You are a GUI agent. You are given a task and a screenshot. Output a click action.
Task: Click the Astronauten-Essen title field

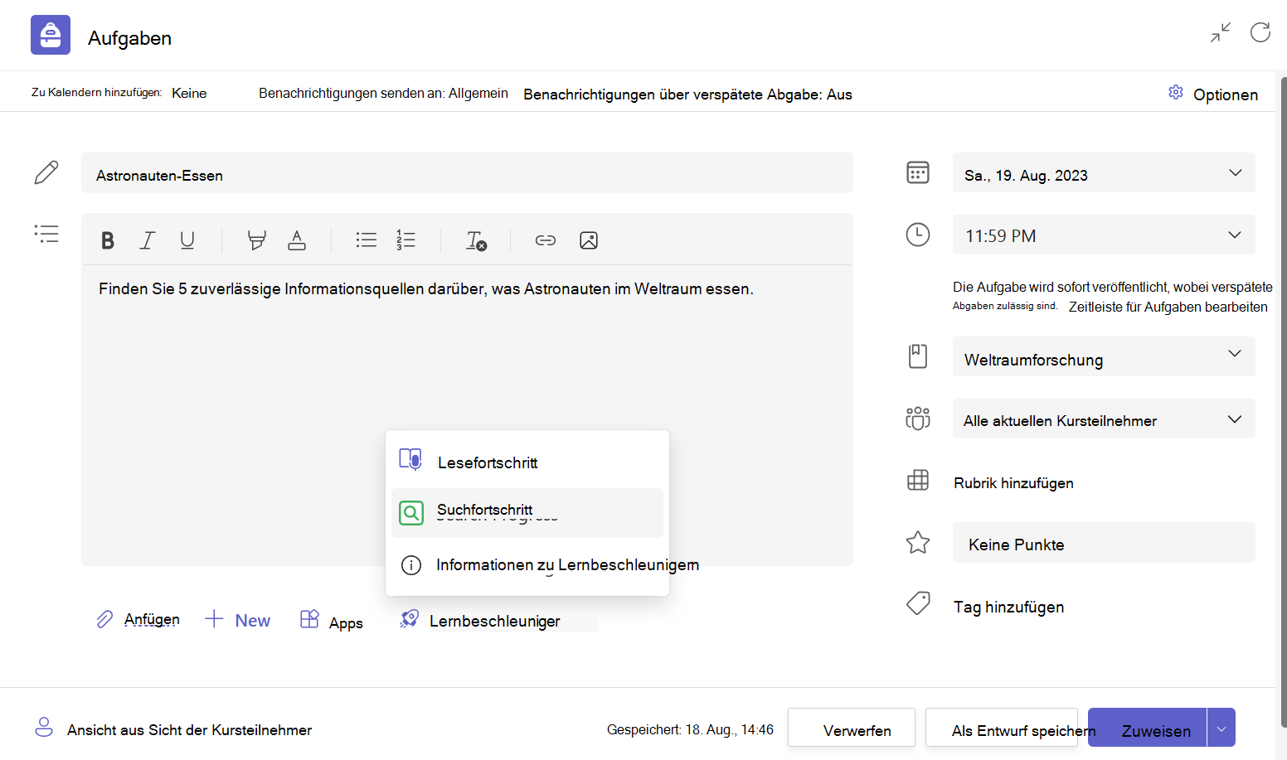pos(467,173)
